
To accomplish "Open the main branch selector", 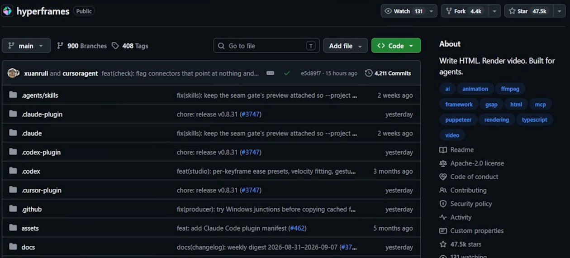I will click(26, 46).
